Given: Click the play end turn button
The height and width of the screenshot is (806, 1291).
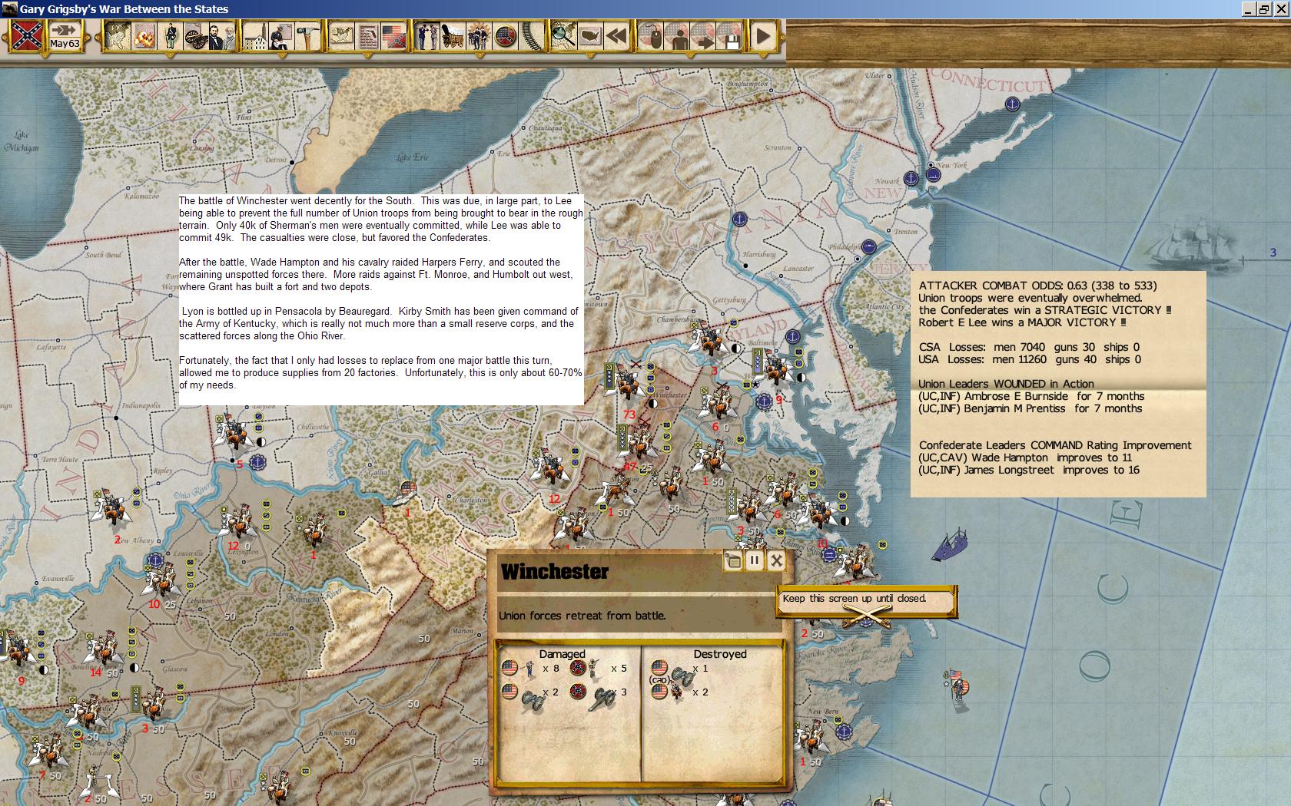Looking at the screenshot, I should 763,35.
